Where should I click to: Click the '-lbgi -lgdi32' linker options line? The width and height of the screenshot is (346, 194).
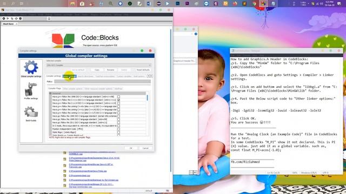click(x=276, y=110)
